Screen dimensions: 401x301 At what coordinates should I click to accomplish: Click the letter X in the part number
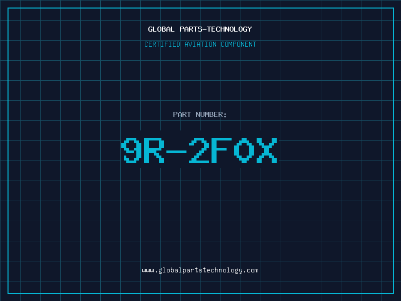pyautogui.click(x=267, y=150)
